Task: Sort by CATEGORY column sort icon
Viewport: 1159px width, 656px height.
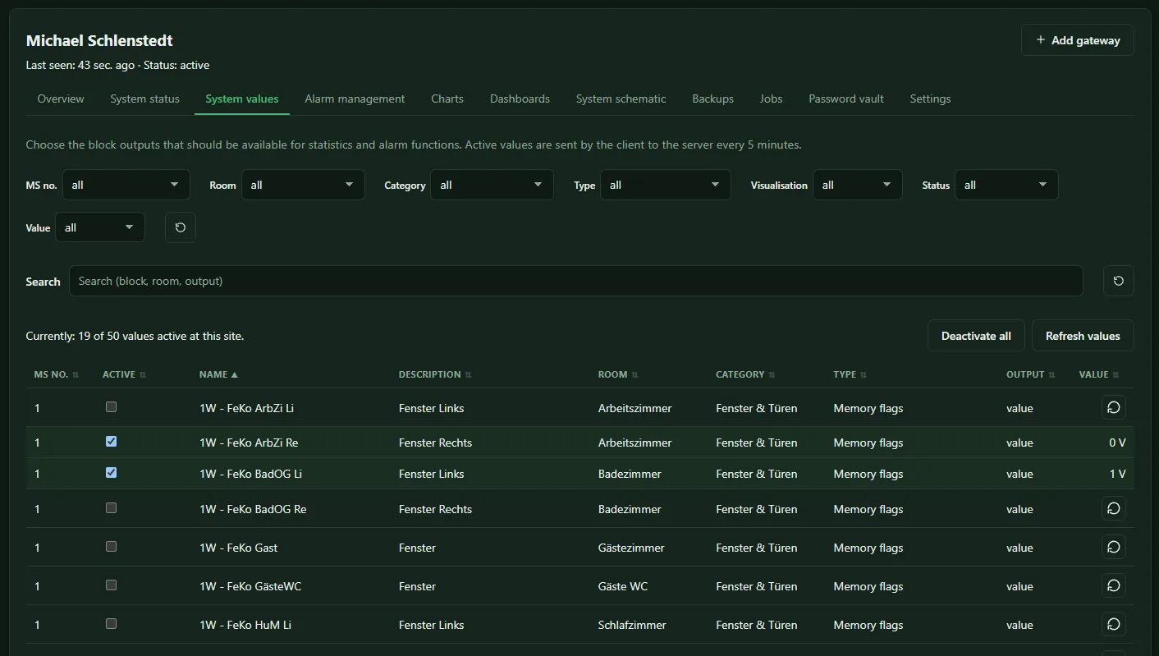Action: (x=772, y=375)
